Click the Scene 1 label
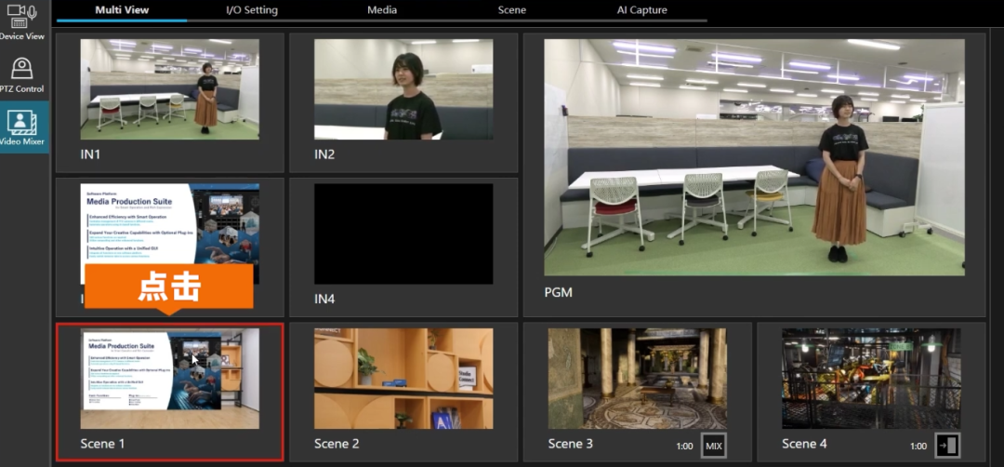Screen dimensions: 1004x467 pyautogui.click(x=102, y=444)
